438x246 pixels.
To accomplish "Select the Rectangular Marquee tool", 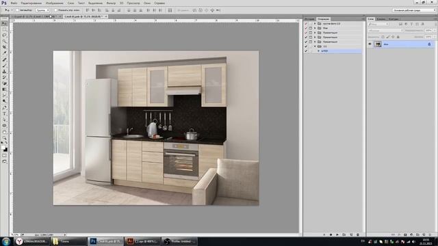I will point(4,29).
